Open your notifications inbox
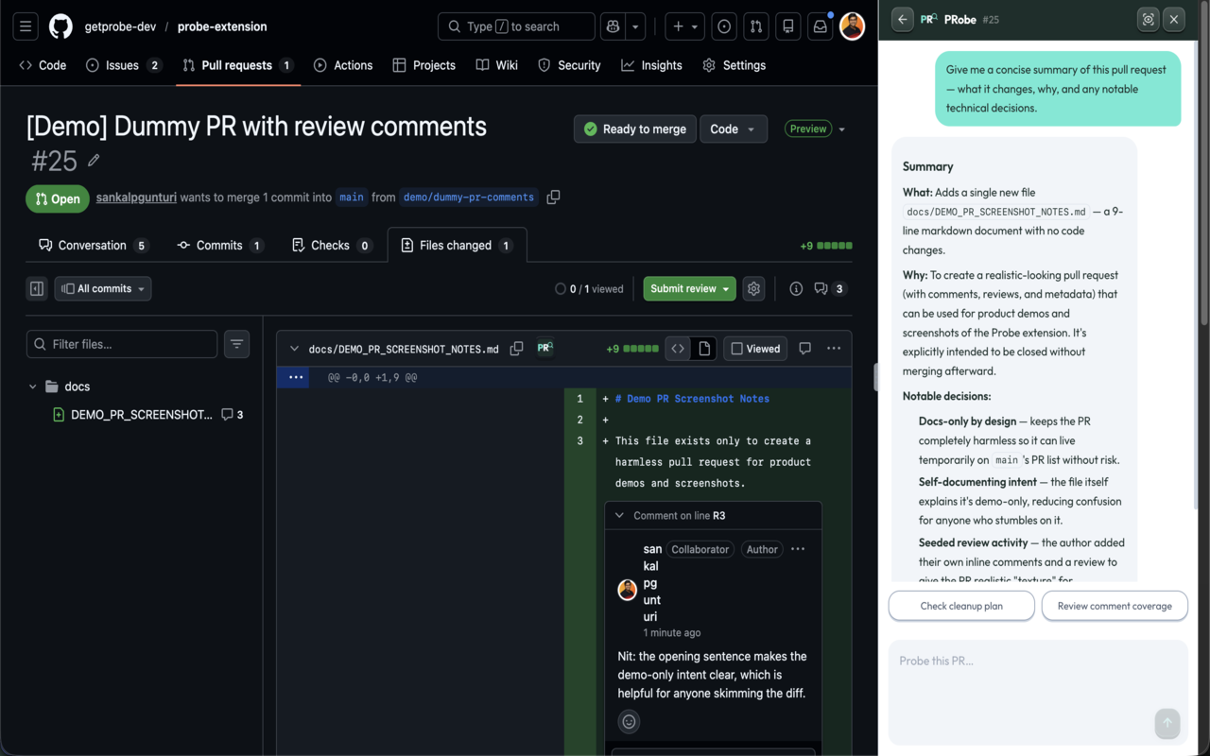Viewport: 1210px width, 756px height. 820,26
